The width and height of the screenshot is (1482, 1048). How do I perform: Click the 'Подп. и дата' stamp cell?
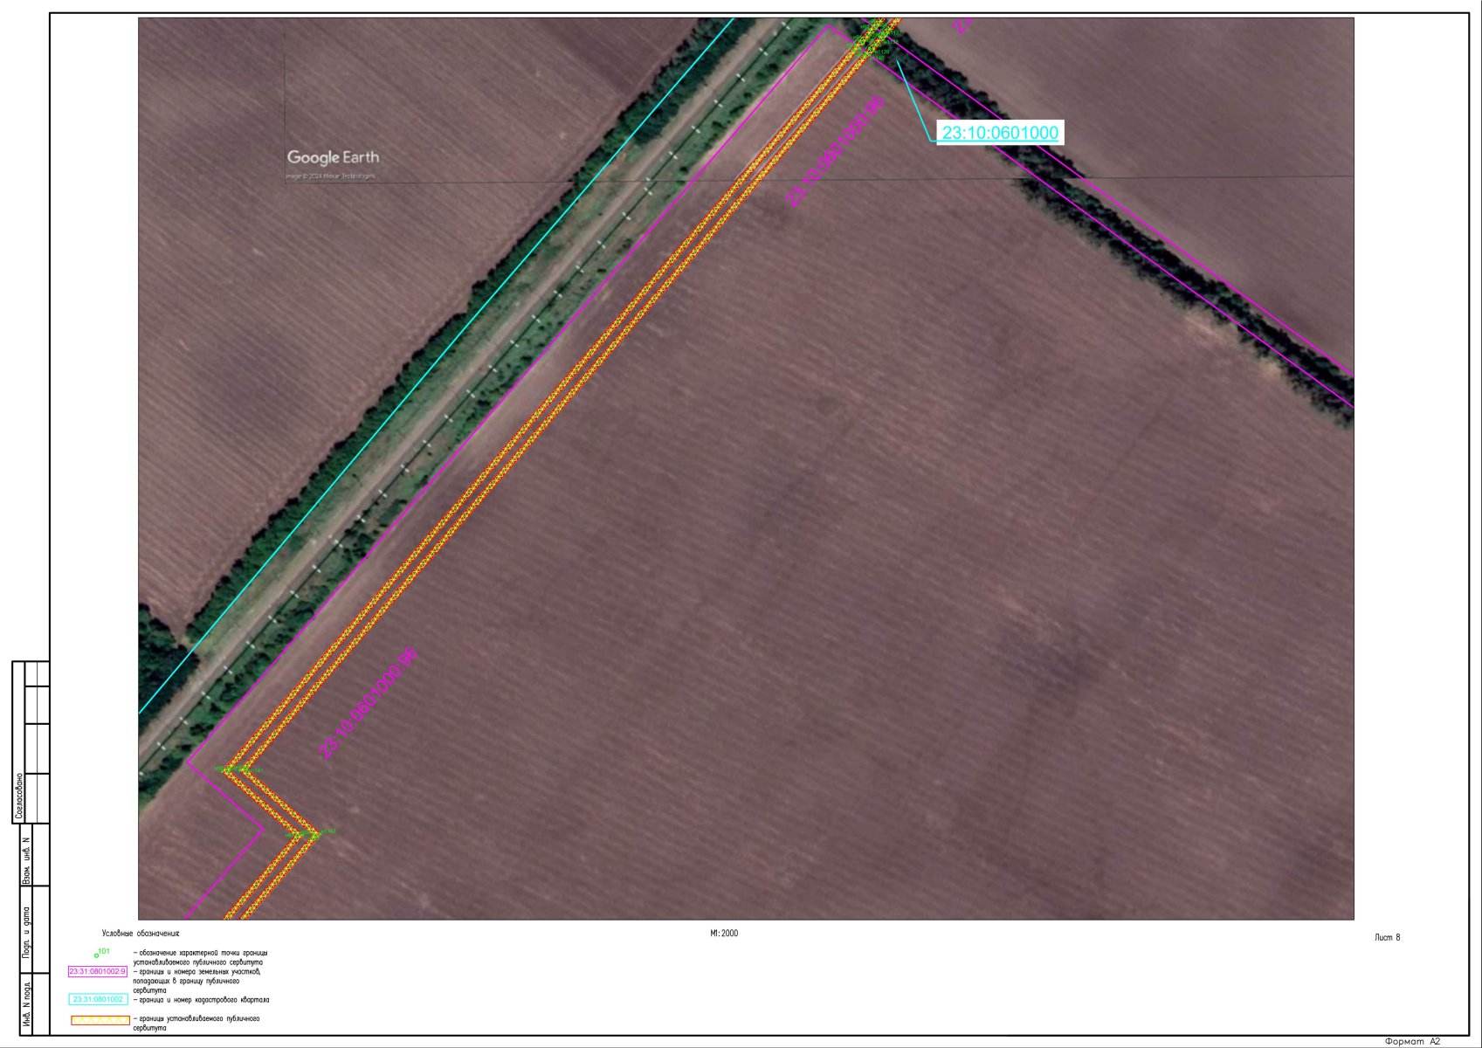(x=26, y=932)
